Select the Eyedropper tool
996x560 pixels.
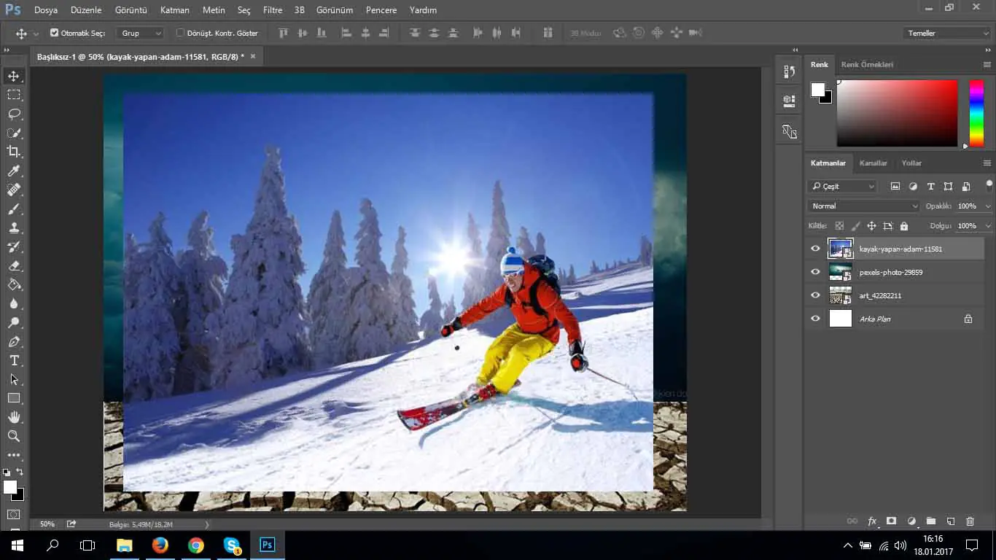[x=14, y=171]
